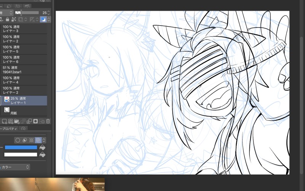
Task: Click the enable mask icon
Action: pos(20,19)
